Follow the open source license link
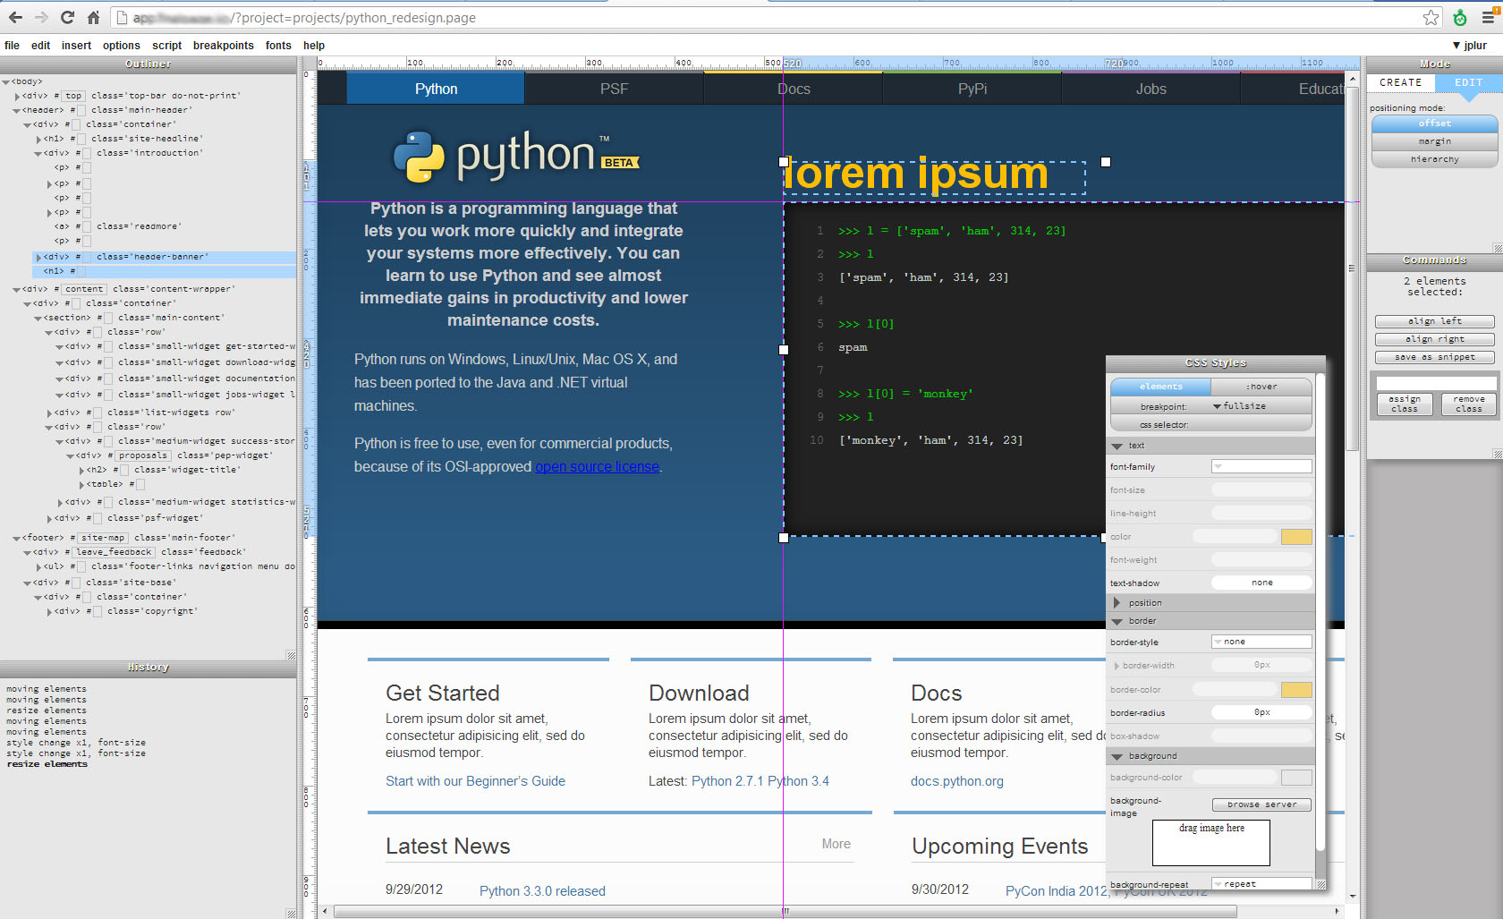Viewport: 1503px width, 919px height. (598, 466)
